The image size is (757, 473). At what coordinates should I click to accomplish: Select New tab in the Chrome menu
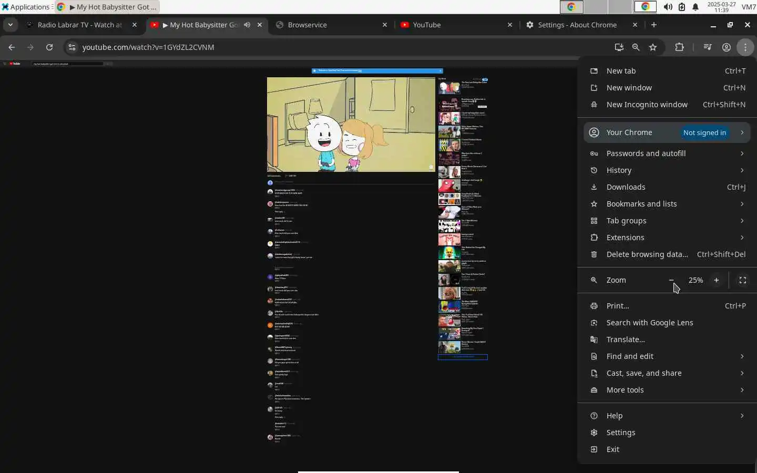coord(667,71)
